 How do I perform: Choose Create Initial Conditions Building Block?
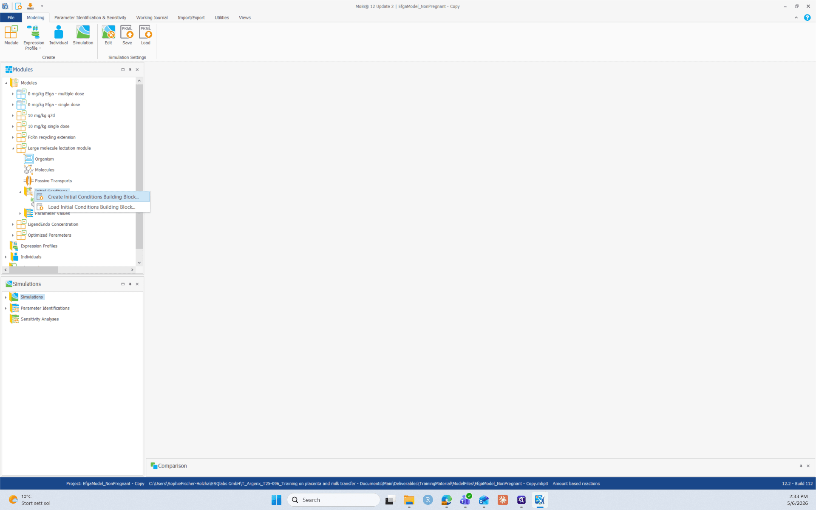(x=93, y=197)
